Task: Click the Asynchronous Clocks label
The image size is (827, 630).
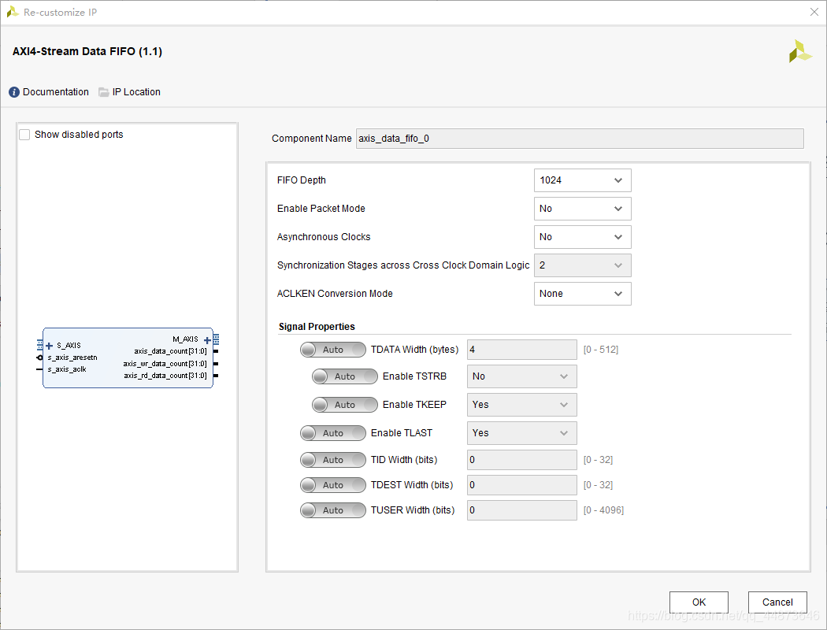Action: point(323,237)
